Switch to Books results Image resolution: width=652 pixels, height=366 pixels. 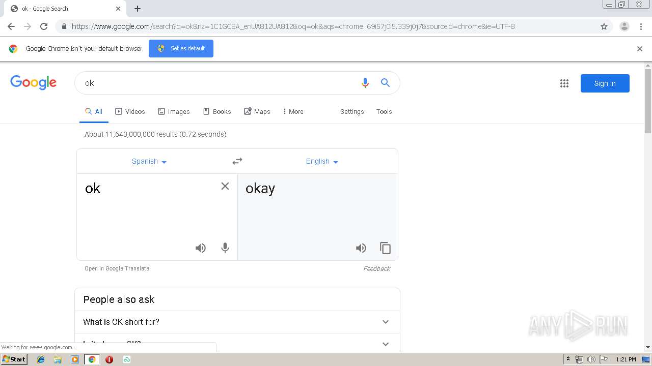click(x=217, y=112)
